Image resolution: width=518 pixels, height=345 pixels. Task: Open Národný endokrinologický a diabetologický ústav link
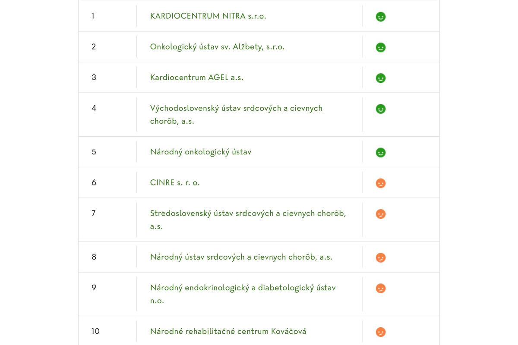click(x=243, y=288)
